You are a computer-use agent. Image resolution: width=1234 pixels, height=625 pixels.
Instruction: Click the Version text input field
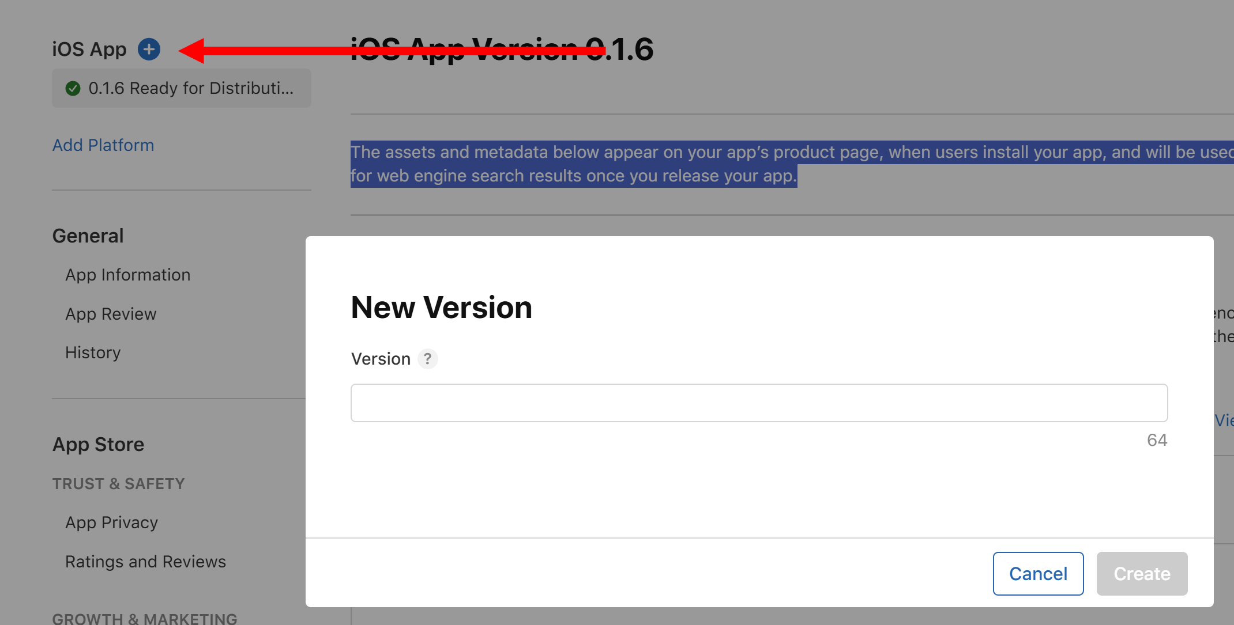(x=759, y=403)
